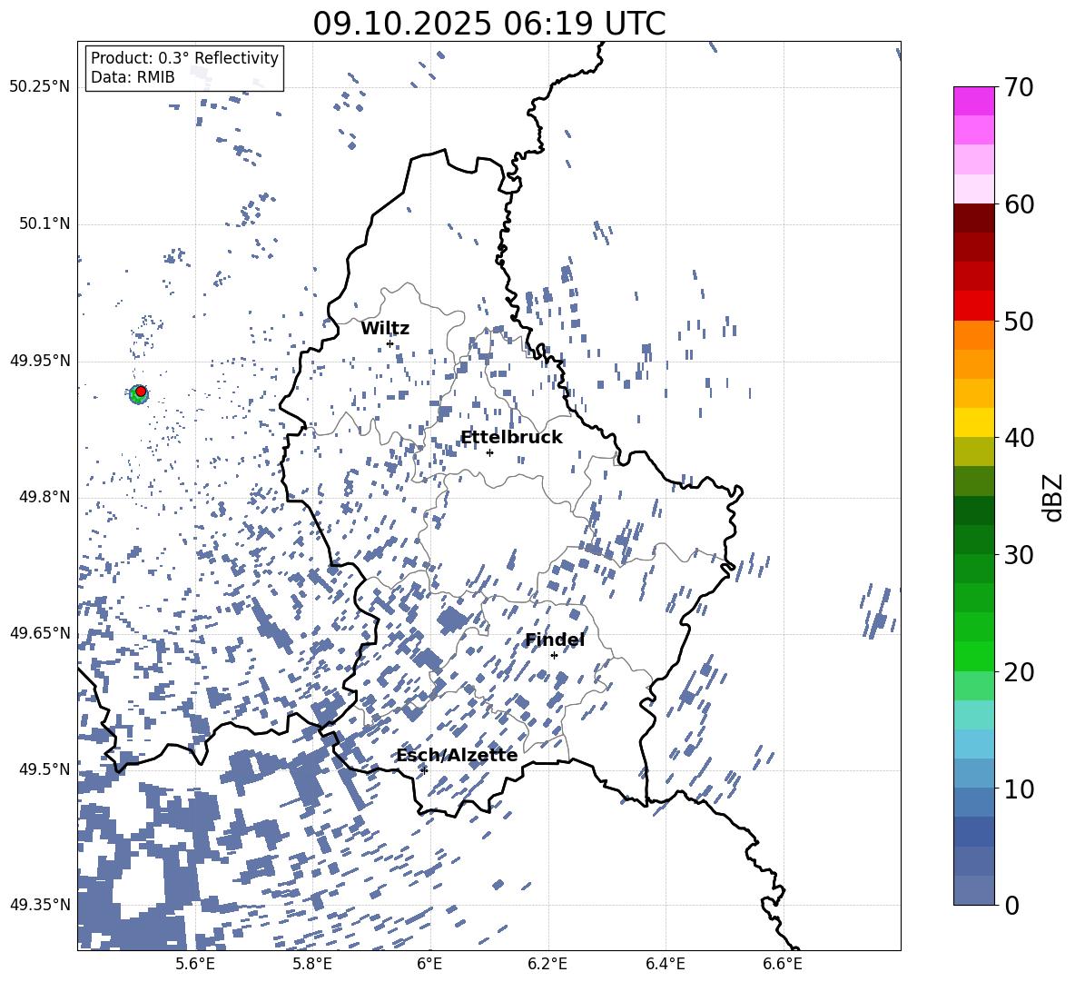Click the colorbar tick label 60

[1019, 204]
